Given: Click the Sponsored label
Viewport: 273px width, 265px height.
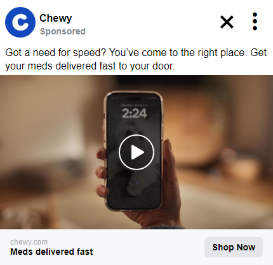Looking at the screenshot, I should (x=63, y=31).
